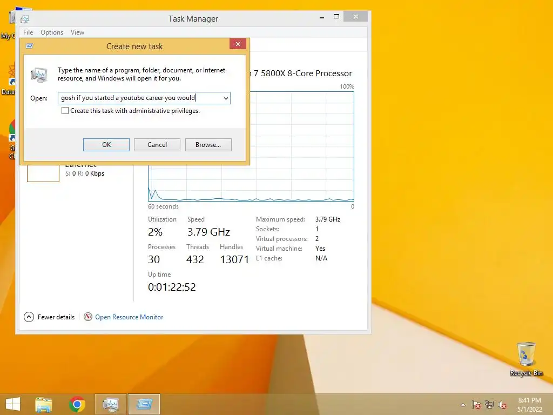The image size is (553, 415).
Task: Select Create new task taskbar button
Action: [x=144, y=404]
